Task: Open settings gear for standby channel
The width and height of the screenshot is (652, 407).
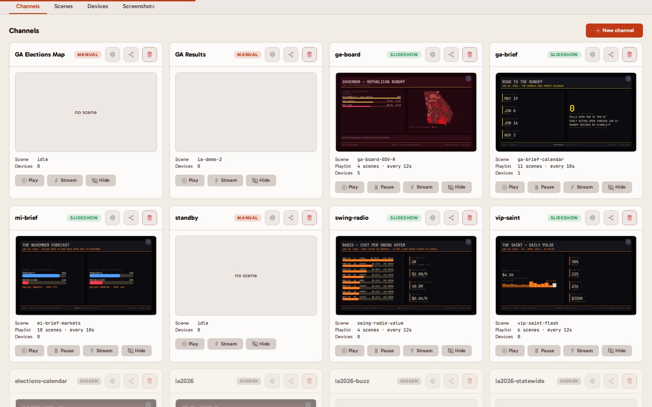Action: (x=273, y=218)
